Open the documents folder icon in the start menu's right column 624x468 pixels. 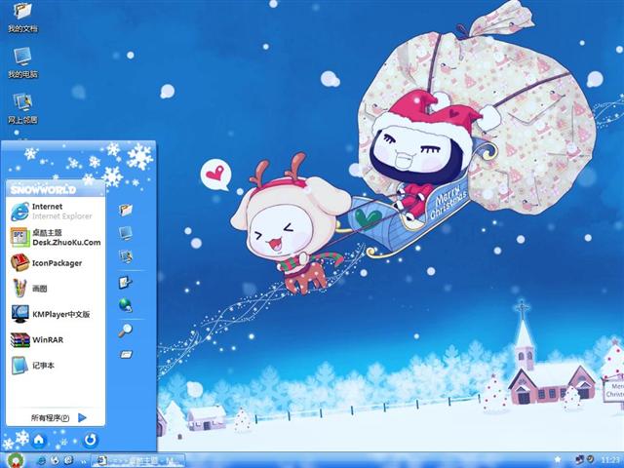(126, 210)
